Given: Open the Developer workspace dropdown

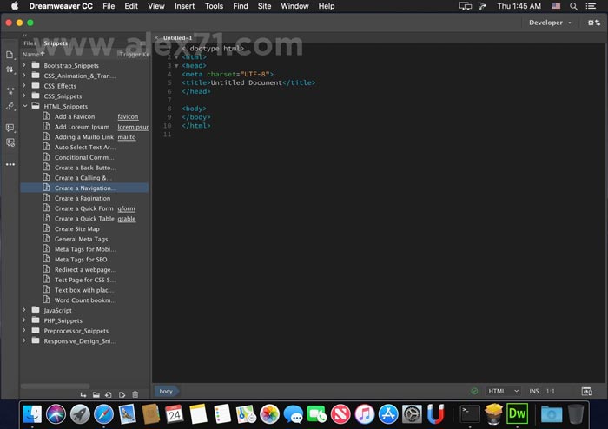Looking at the screenshot, I should 550,23.
